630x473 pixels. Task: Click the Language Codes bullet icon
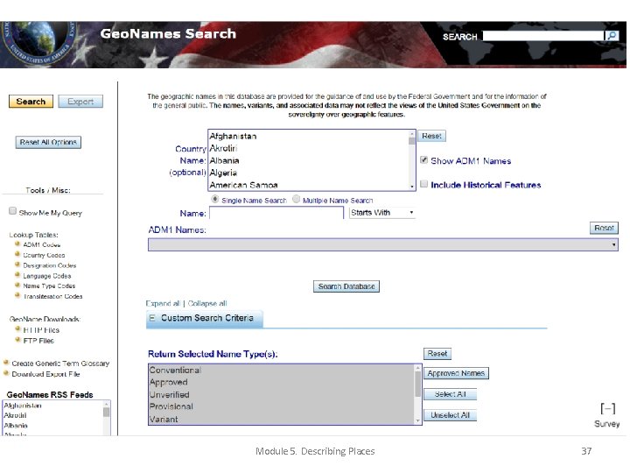click(x=17, y=275)
